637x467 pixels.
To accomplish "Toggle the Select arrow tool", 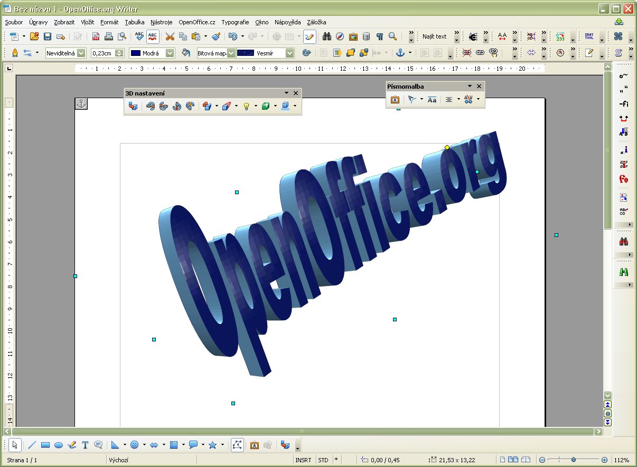I will coord(15,445).
